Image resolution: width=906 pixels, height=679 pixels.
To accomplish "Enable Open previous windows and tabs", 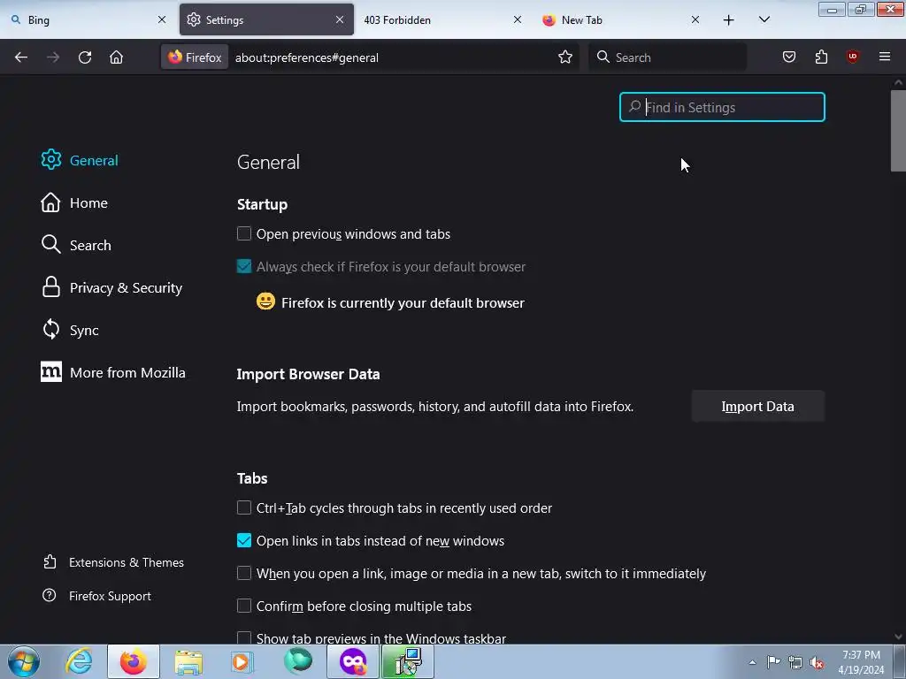I will [244, 233].
